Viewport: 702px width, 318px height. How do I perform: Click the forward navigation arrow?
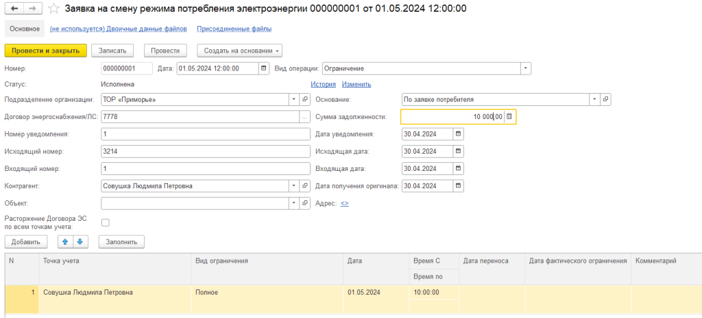(x=32, y=9)
